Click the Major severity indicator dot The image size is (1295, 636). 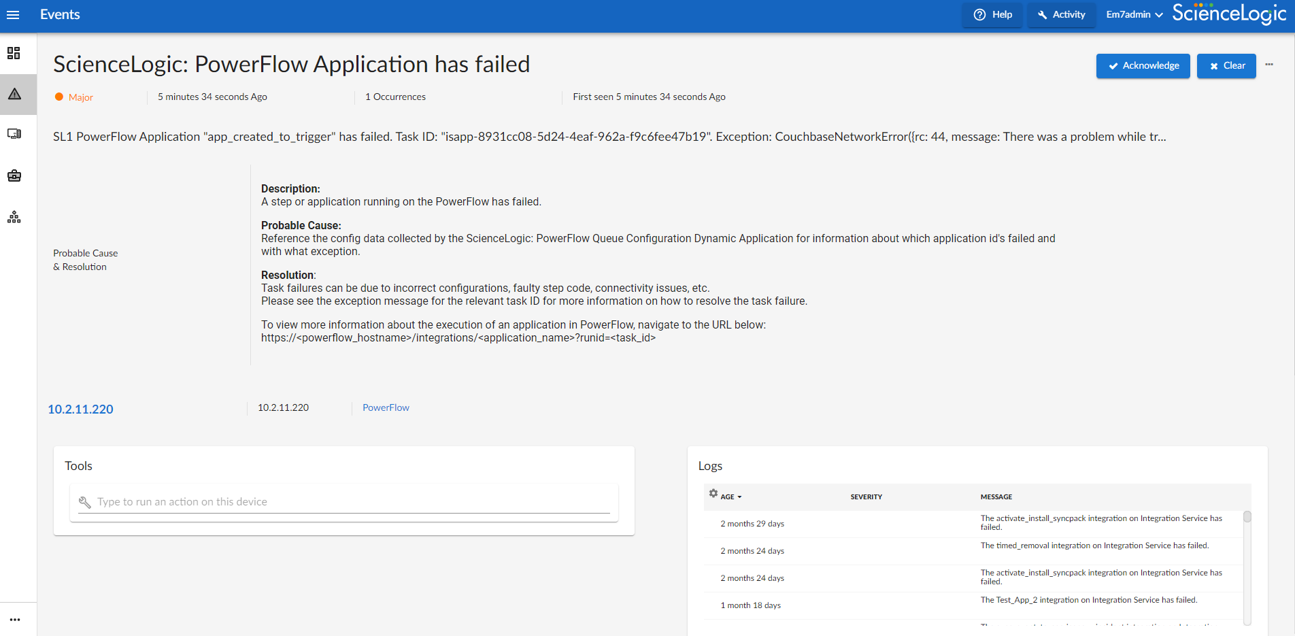pyautogui.click(x=58, y=97)
